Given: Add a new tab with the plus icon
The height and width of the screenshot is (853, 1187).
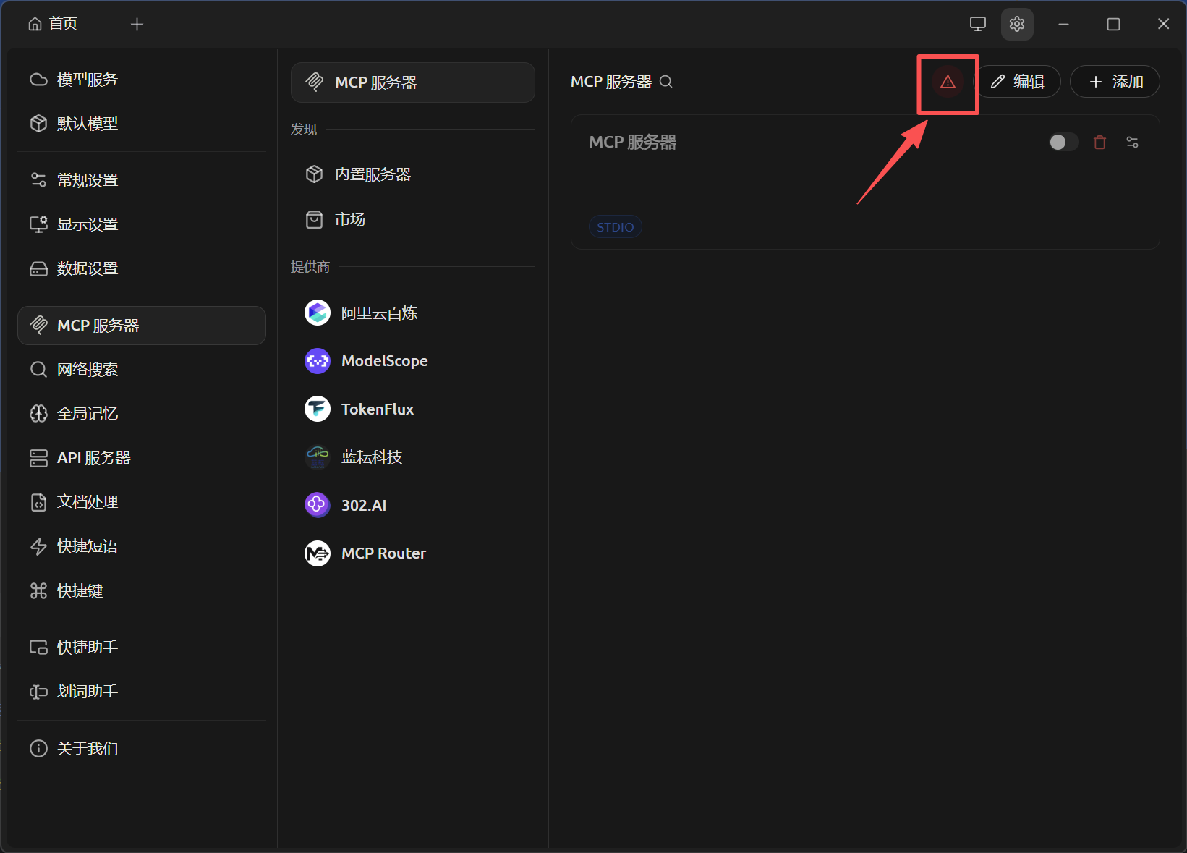Looking at the screenshot, I should click(137, 25).
